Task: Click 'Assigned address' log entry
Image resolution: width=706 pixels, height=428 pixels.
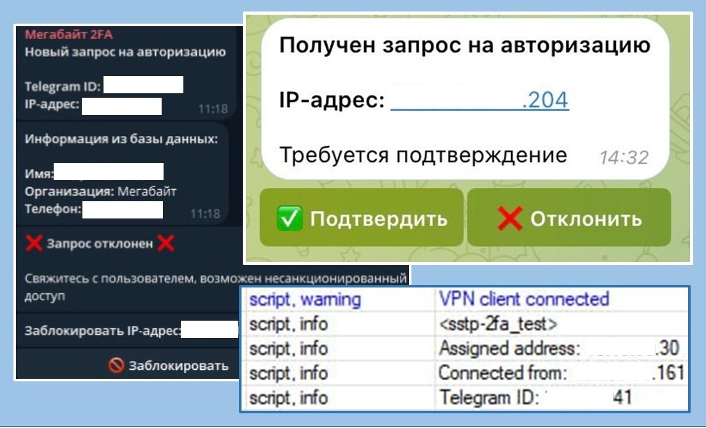Action: coord(559,348)
